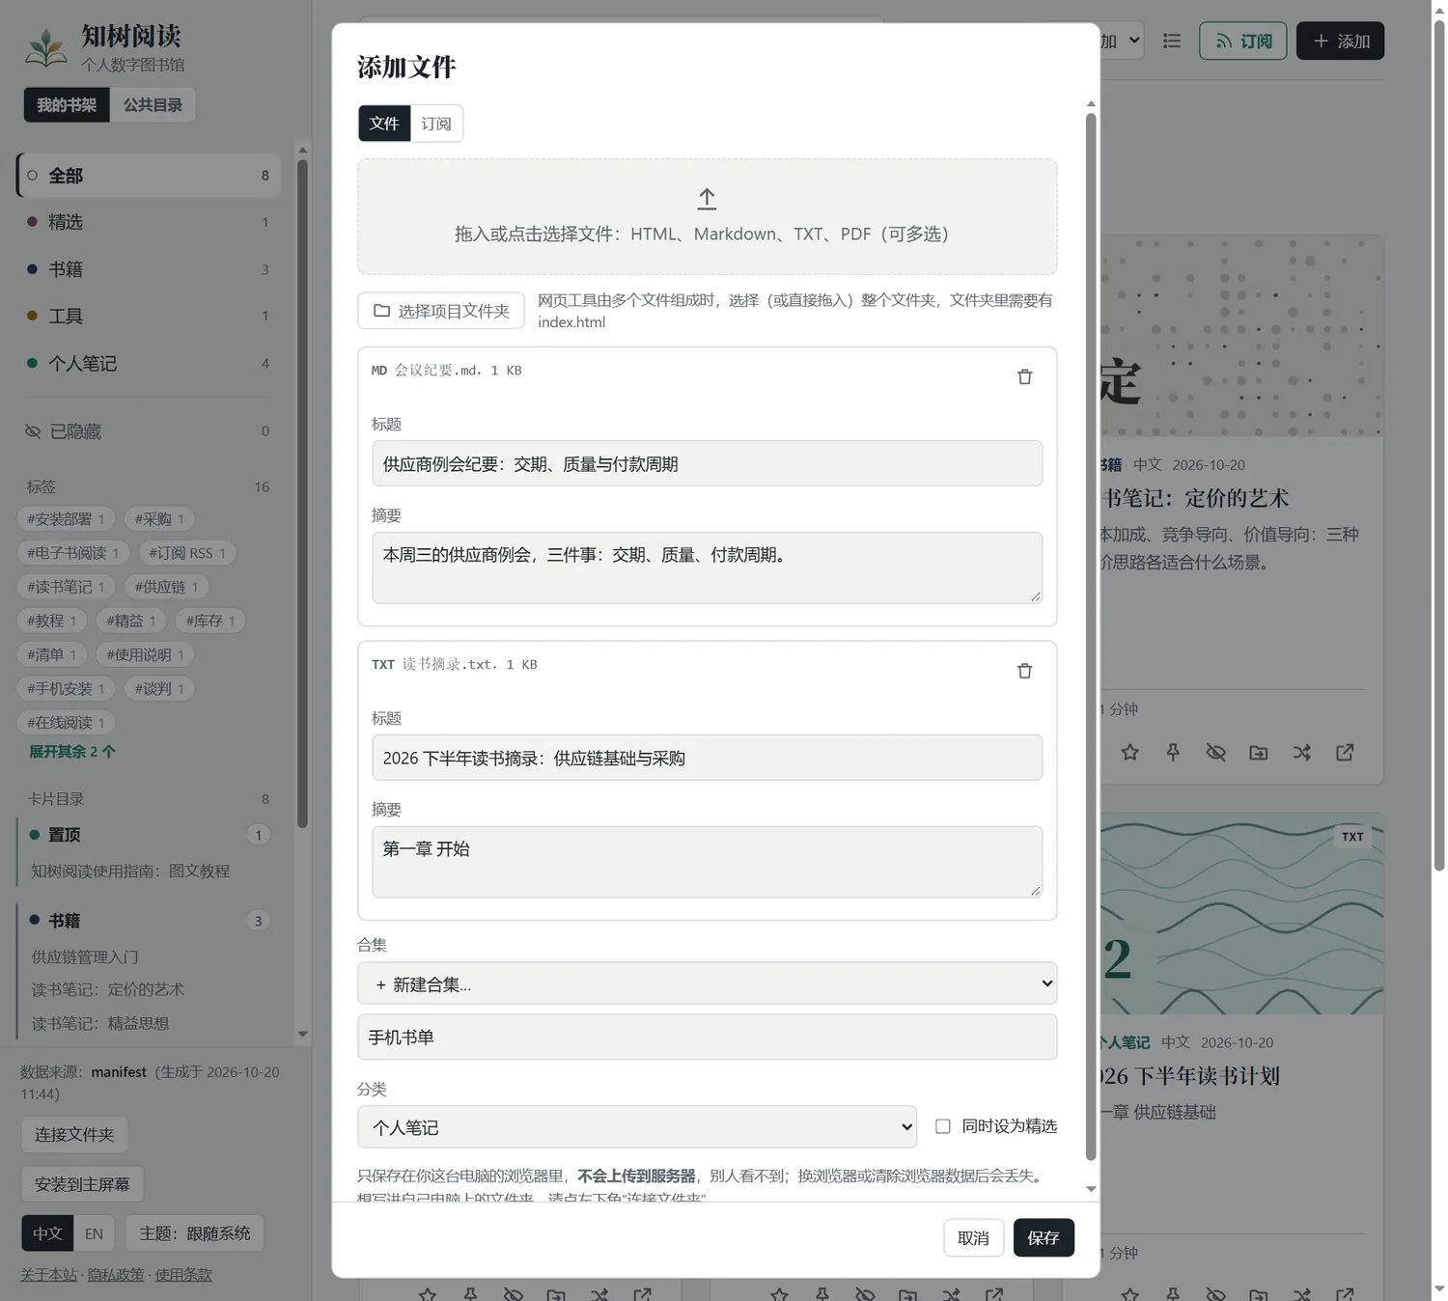Viewport: 1448px width, 1301px height.
Task: Filter by tag #订阅 RSS
Action: coord(187,553)
